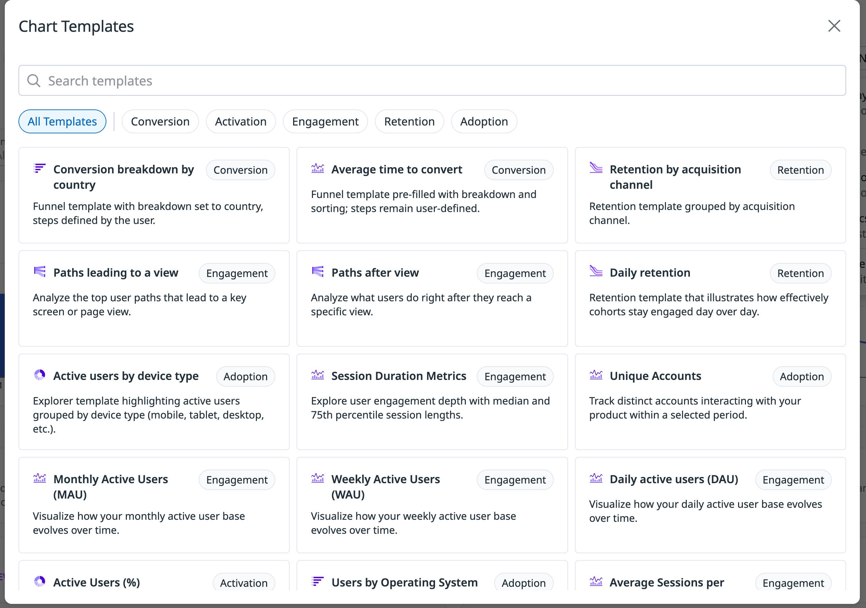Click the chart icon on Session Duration Metrics
The height and width of the screenshot is (608, 866).
317,375
